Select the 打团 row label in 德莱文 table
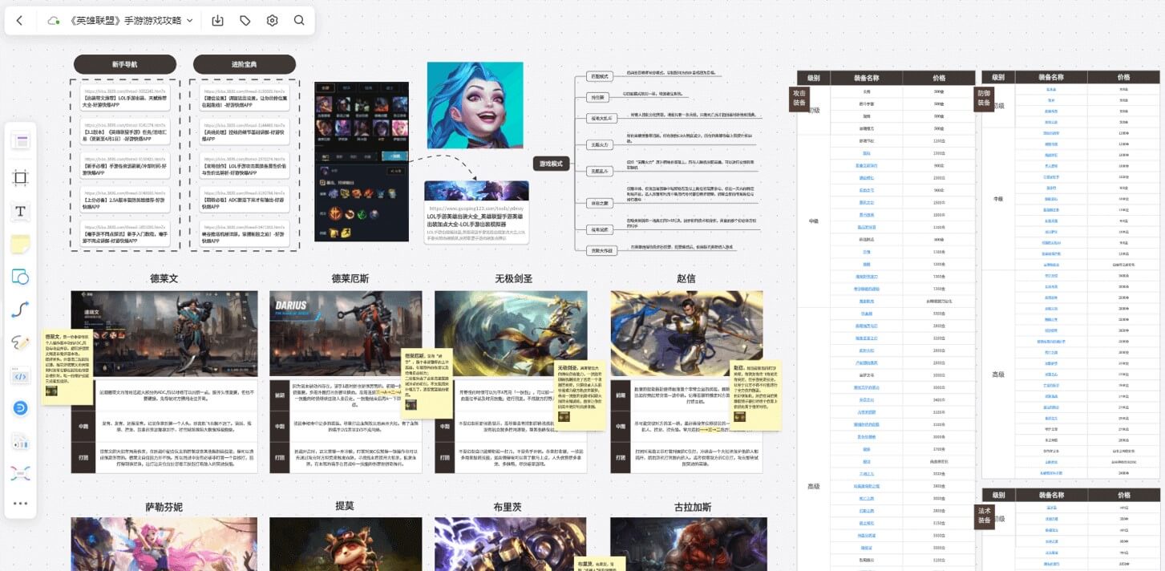Image resolution: width=1165 pixels, height=571 pixels. [x=83, y=456]
